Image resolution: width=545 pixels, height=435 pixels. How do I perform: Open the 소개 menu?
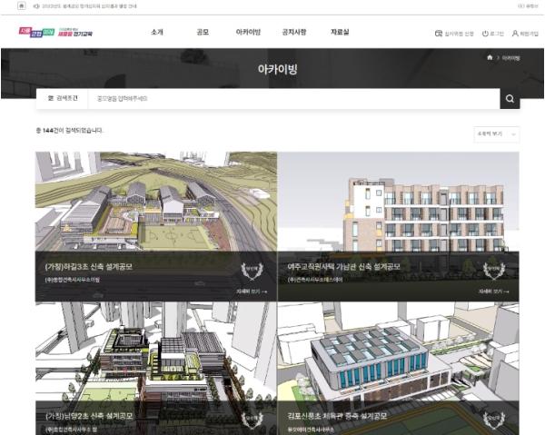pyautogui.click(x=158, y=33)
